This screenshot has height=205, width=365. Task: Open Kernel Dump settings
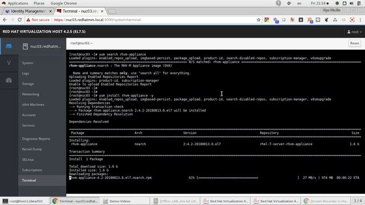tap(32, 149)
